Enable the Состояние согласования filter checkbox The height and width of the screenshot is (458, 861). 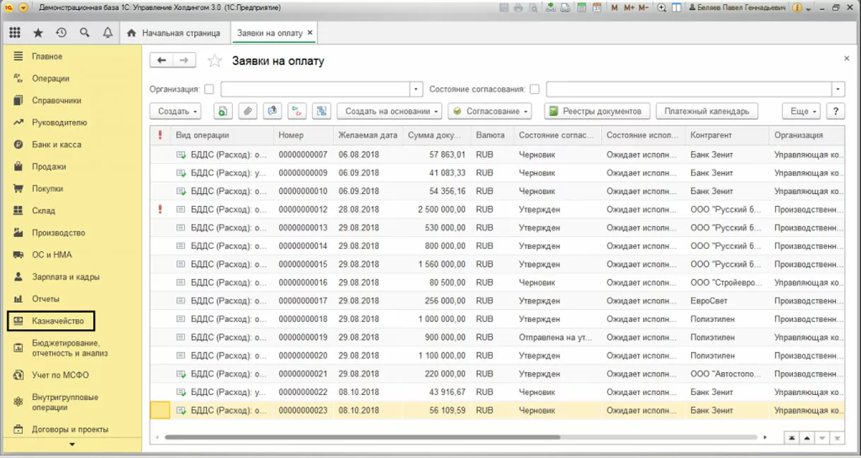click(535, 89)
